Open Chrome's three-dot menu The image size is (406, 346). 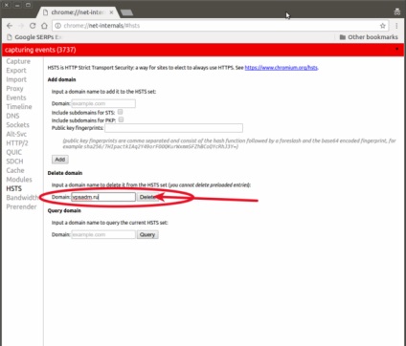point(396,26)
